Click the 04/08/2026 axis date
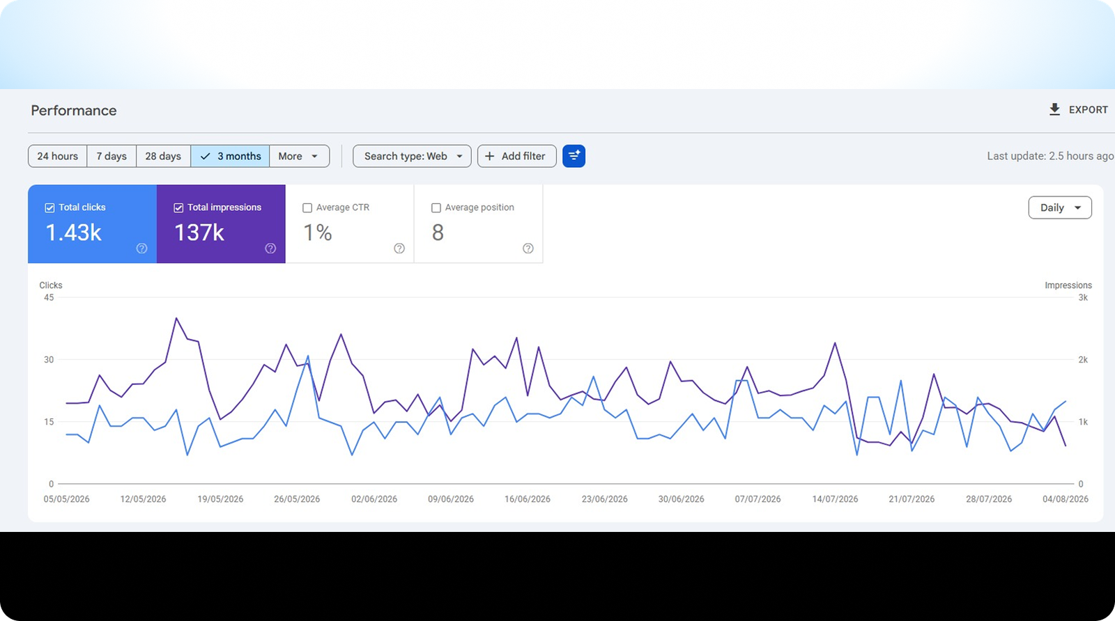Image resolution: width=1115 pixels, height=621 pixels. click(1066, 499)
